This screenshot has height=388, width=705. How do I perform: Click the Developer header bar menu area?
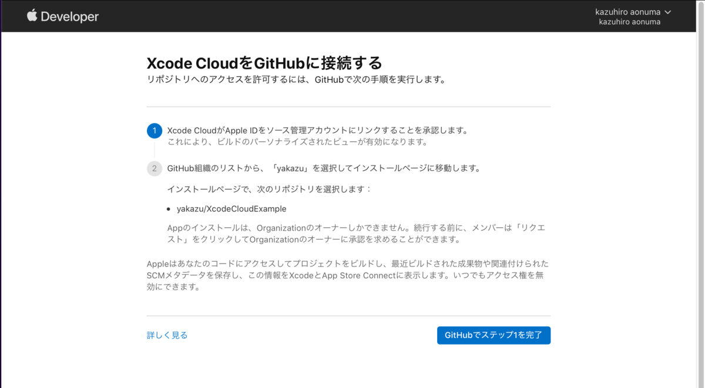[x=352, y=16]
